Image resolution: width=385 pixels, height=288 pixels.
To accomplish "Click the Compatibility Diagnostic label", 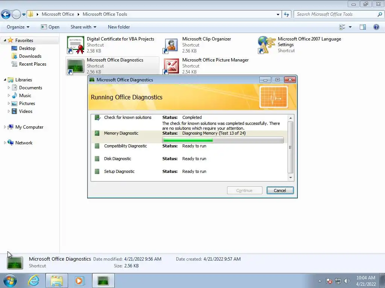I will click(x=126, y=146).
